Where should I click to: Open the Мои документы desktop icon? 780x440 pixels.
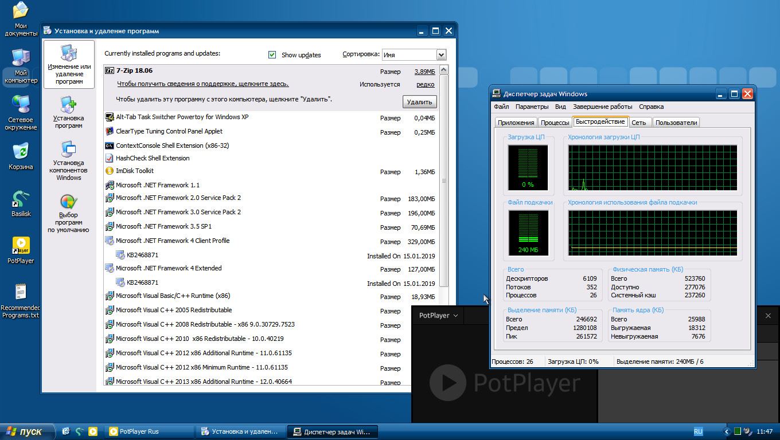(x=20, y=10)
